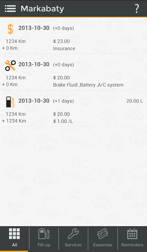This screenshot has height=252, width=147.
Task: Click the orange dollar expense icon
Action: tap(10, 29)
